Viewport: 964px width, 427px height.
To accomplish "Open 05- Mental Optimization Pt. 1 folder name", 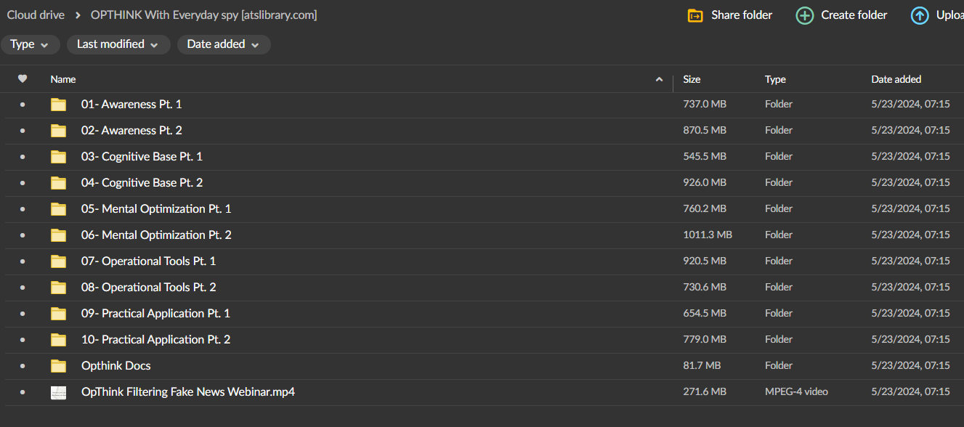I will click(156, 209).
